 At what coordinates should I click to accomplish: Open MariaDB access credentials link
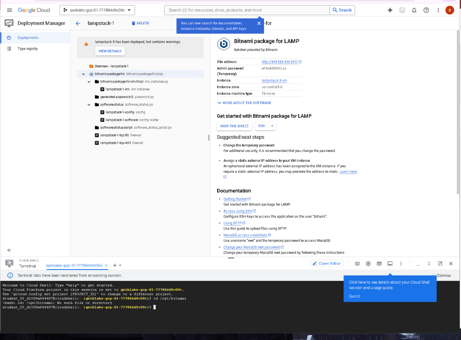[x=247, y=235]
